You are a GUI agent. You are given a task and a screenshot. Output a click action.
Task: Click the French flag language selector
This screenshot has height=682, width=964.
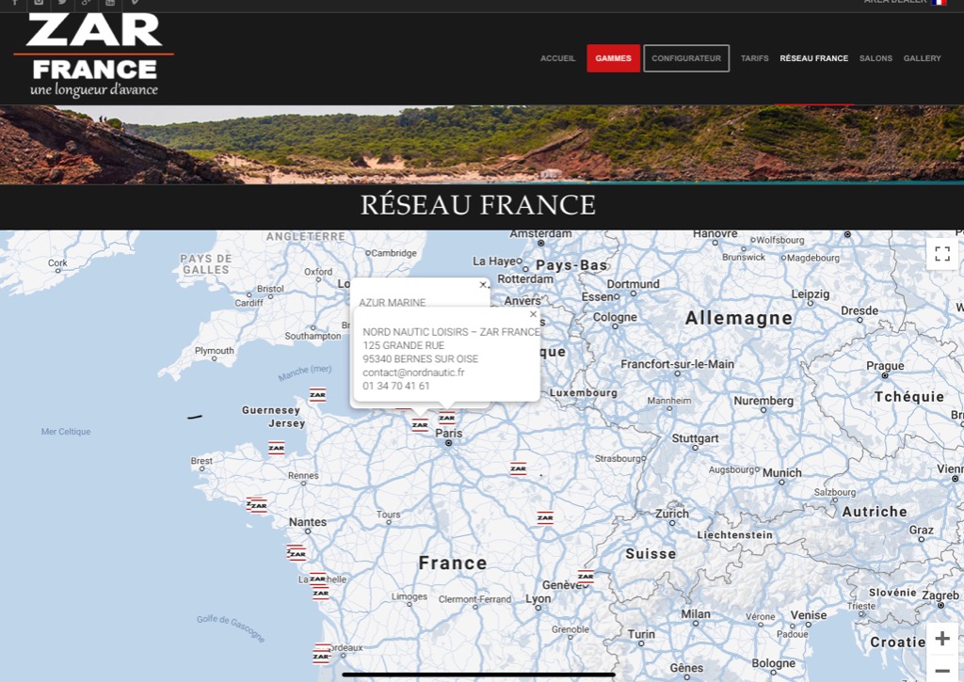pos(939,3)
